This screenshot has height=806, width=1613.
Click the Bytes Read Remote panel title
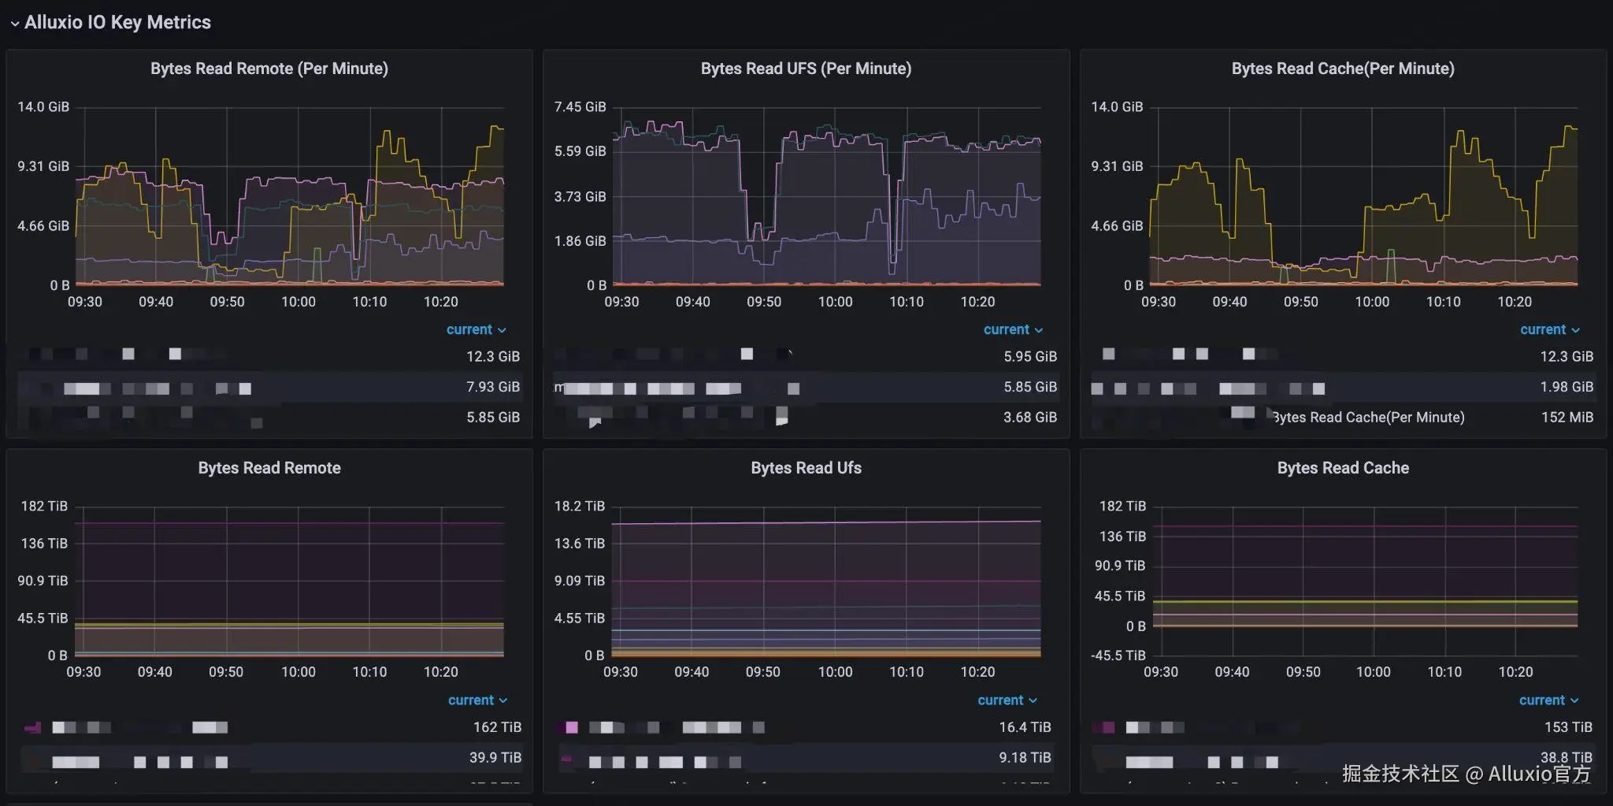269,468
